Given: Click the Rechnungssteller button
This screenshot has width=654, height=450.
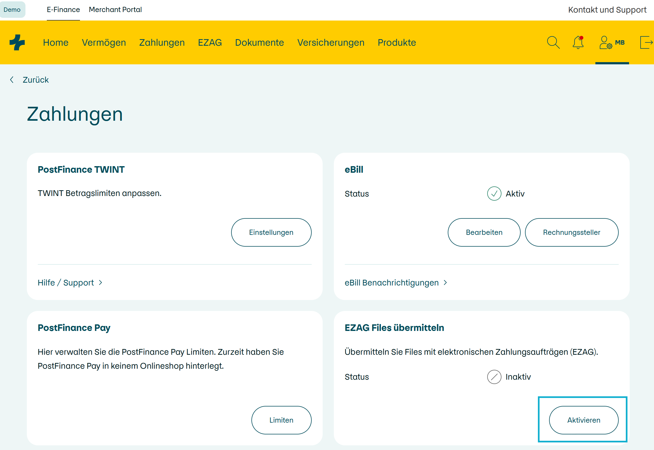Looking at the screenshot, I should [572, 232].
